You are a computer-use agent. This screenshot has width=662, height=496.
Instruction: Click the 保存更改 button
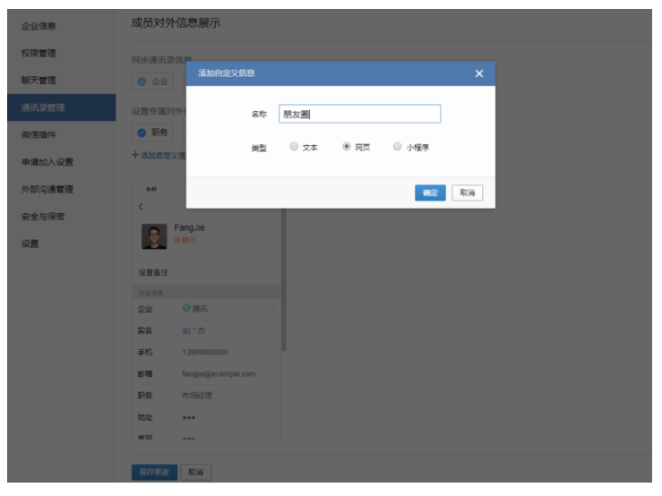[x=154, y=472]
